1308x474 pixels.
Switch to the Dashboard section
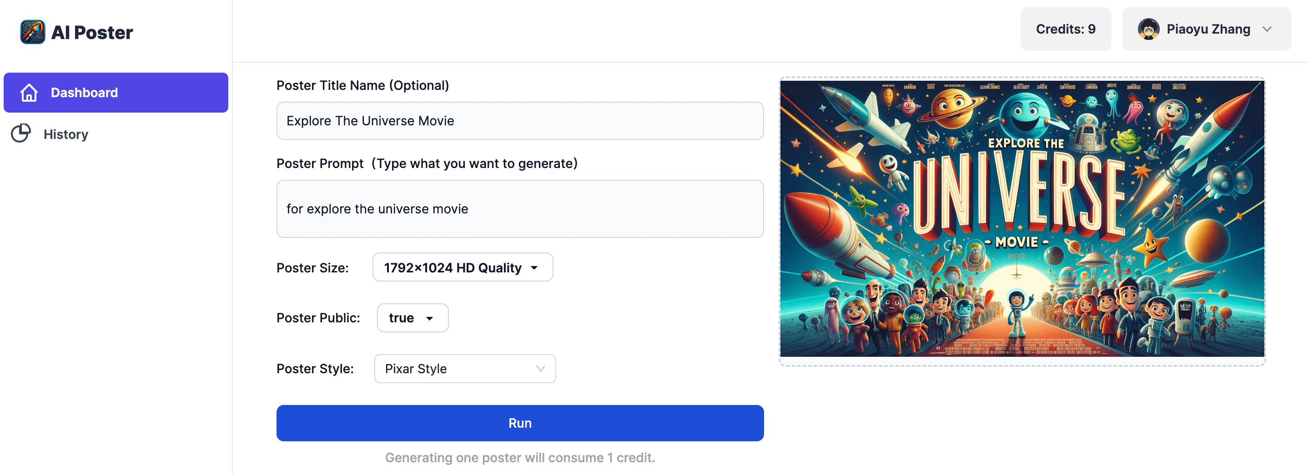pyautogui.click(x=84, y=92)
